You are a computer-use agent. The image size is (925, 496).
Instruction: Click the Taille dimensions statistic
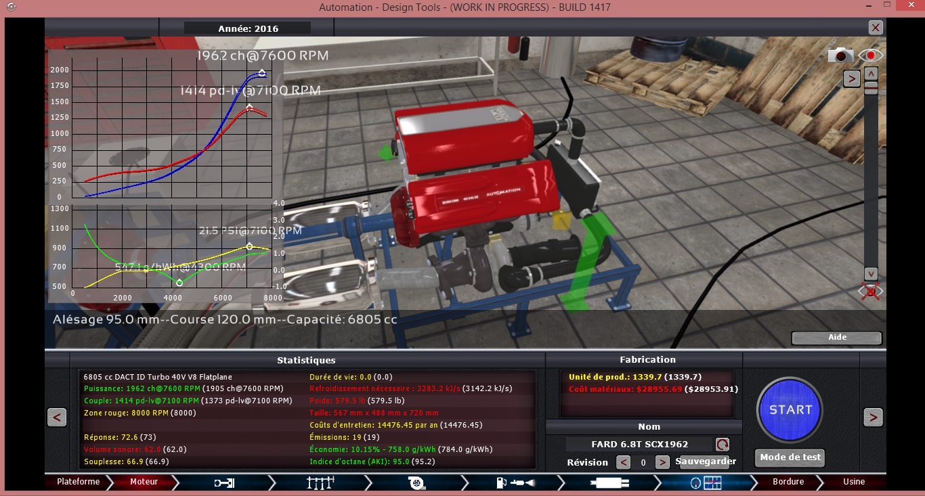point(374,413)
